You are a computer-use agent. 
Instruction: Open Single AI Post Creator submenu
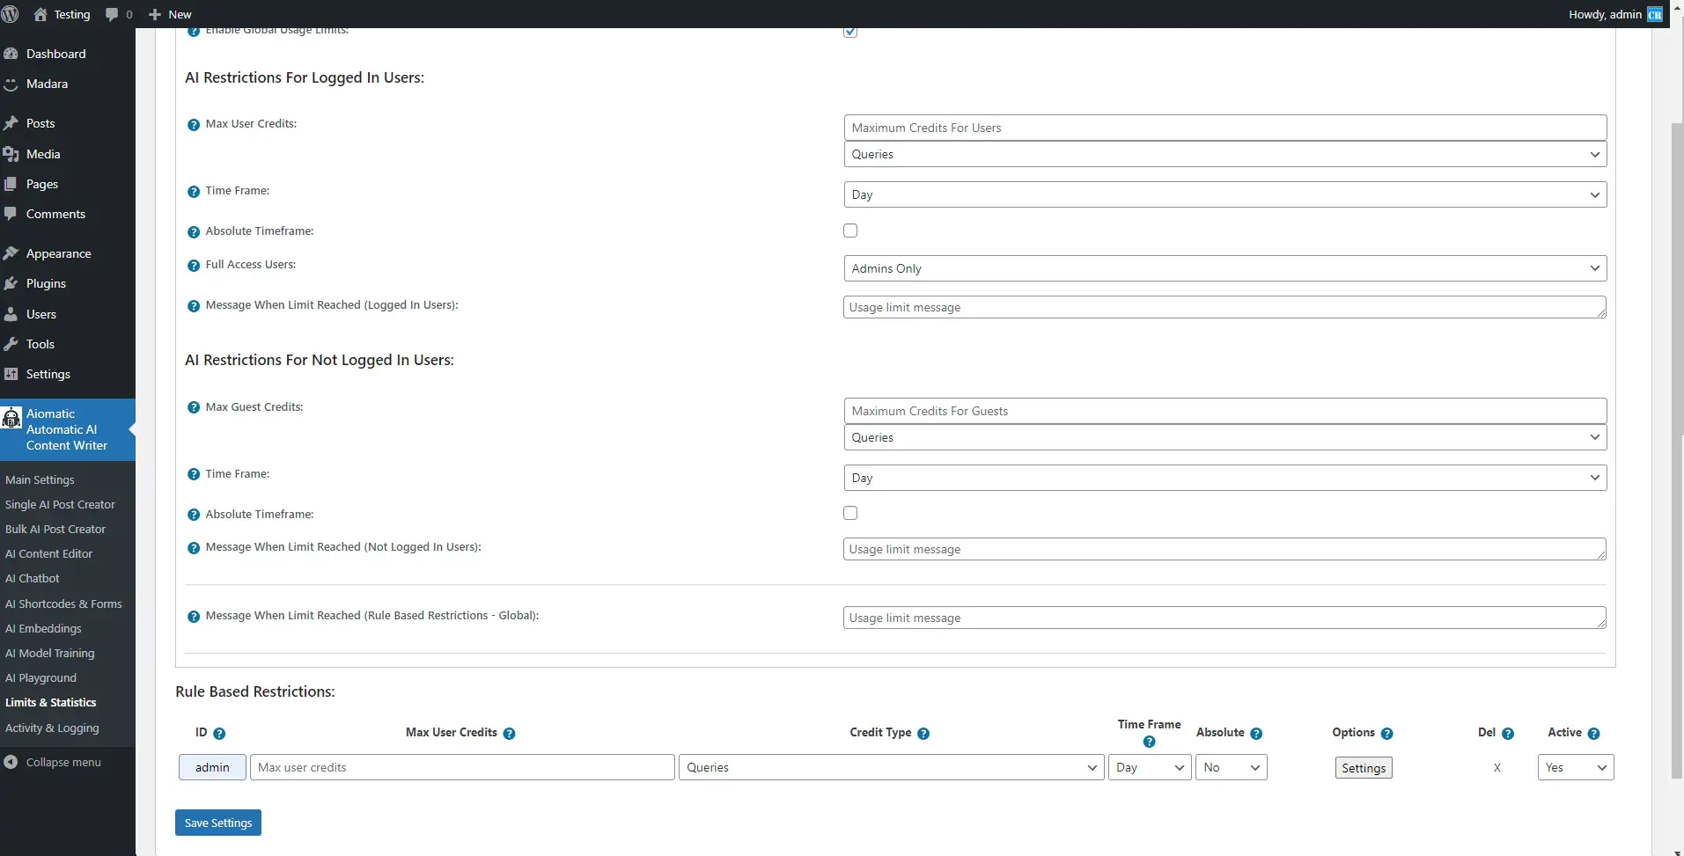tap(60, 504)
